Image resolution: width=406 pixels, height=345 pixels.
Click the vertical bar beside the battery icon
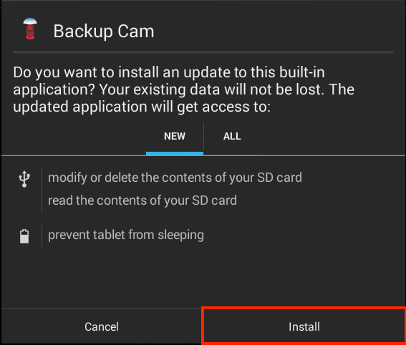[42, 236]
